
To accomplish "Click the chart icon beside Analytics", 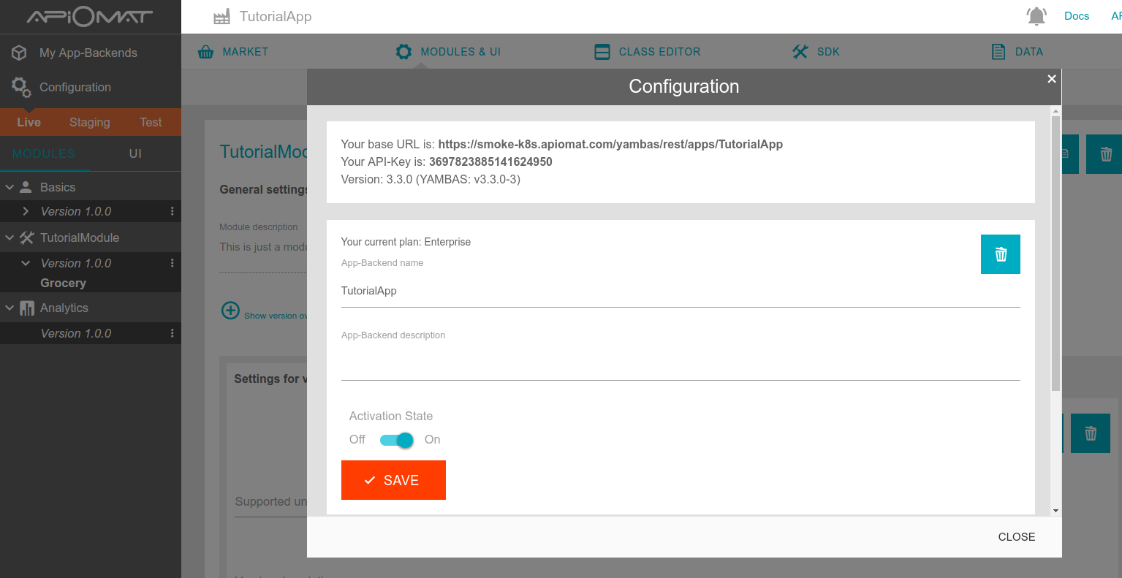I will [27, 308].
